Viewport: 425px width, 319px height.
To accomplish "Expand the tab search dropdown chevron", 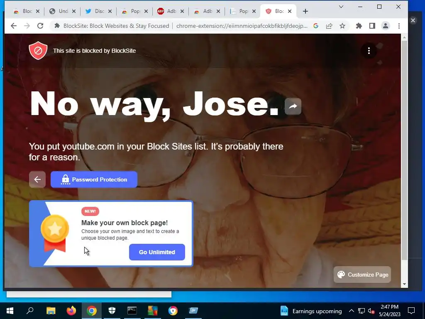I will point(341,7).
